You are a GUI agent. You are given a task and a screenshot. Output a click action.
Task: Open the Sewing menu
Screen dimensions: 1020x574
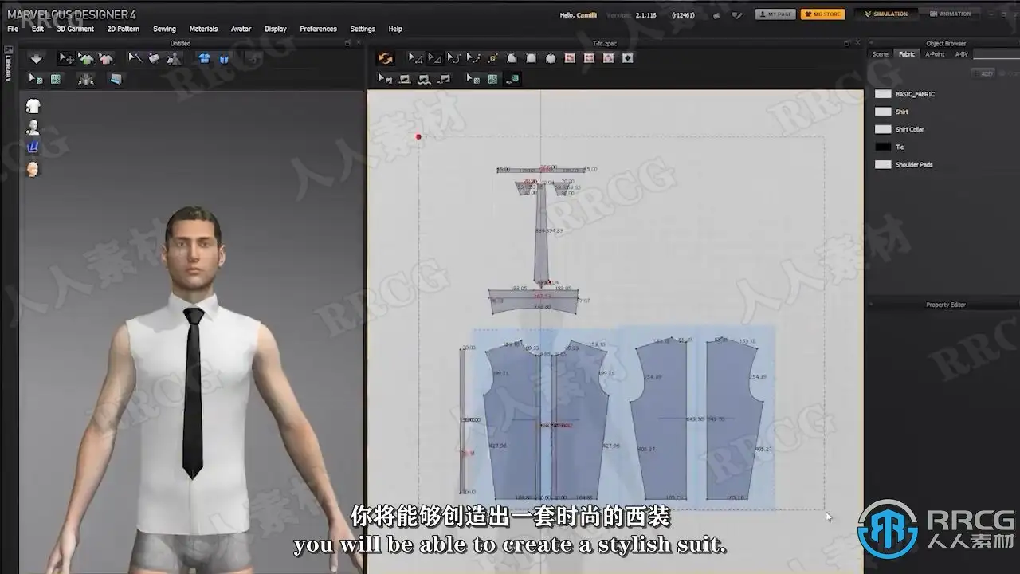coord(164,29)
